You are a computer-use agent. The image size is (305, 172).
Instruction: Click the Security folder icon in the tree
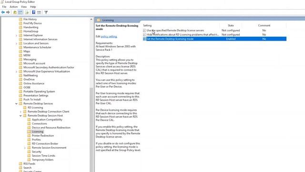(x=29, y=151)
